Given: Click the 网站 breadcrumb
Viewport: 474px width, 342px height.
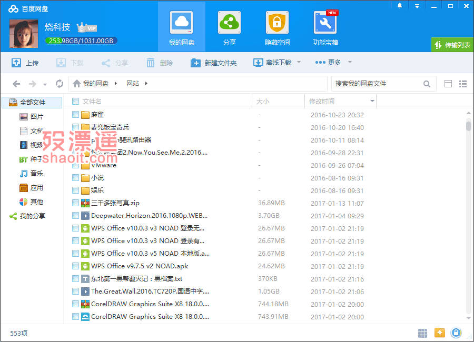Looking at the screenshot, I should point(133,83).
